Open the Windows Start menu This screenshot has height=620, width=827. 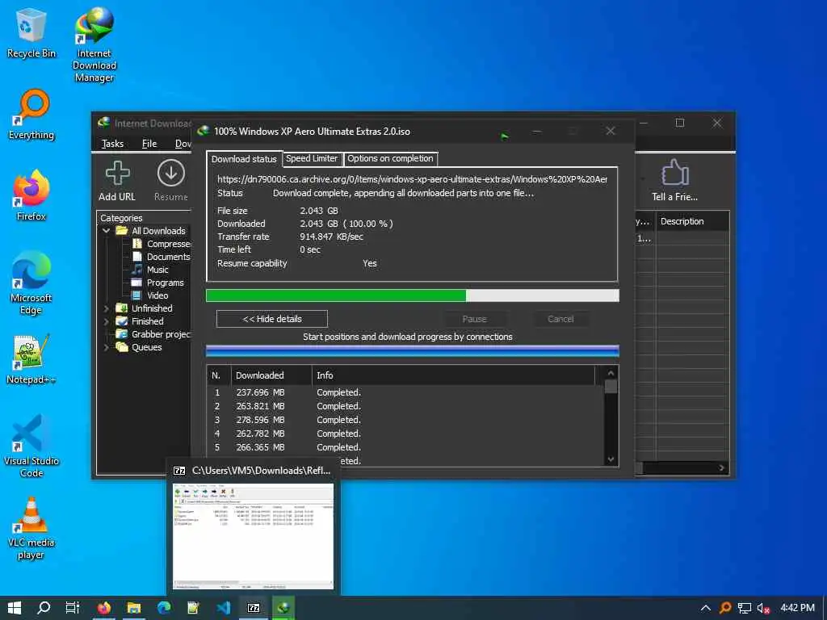15,608
